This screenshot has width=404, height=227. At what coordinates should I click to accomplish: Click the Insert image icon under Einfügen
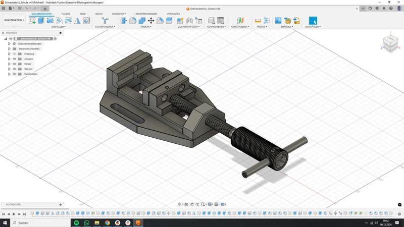click(x=278, y=21)
